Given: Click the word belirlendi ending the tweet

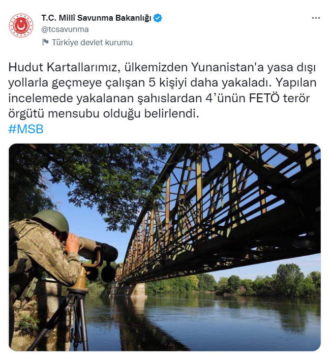Looking at the screenshot, I should tap(172, 114).
